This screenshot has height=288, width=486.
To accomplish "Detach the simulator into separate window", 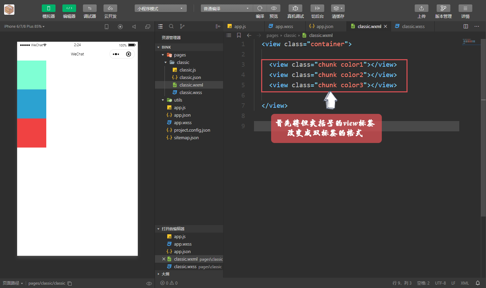I will click(x=148, y=26).
